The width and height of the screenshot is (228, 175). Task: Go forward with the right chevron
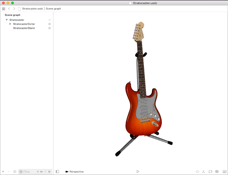point(14,9)
